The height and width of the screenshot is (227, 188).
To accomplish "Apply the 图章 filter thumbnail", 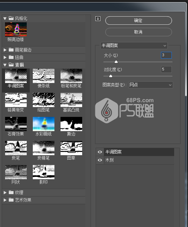I will [71, 148].
